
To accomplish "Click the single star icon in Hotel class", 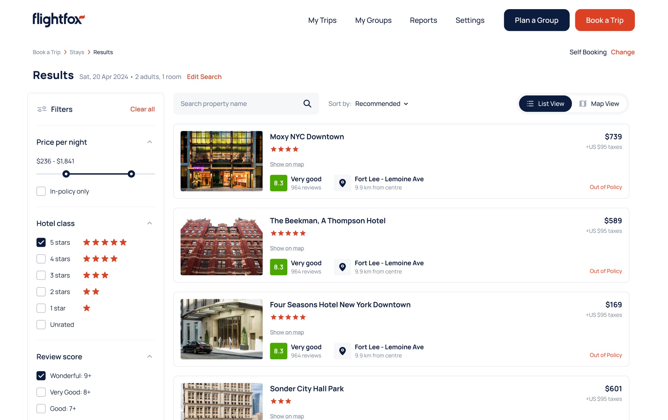I will click(87, 308).
